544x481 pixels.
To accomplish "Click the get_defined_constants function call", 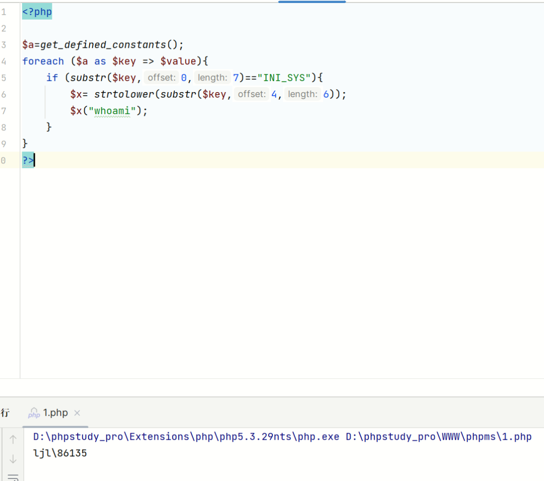I will click(x=103, y=45).
